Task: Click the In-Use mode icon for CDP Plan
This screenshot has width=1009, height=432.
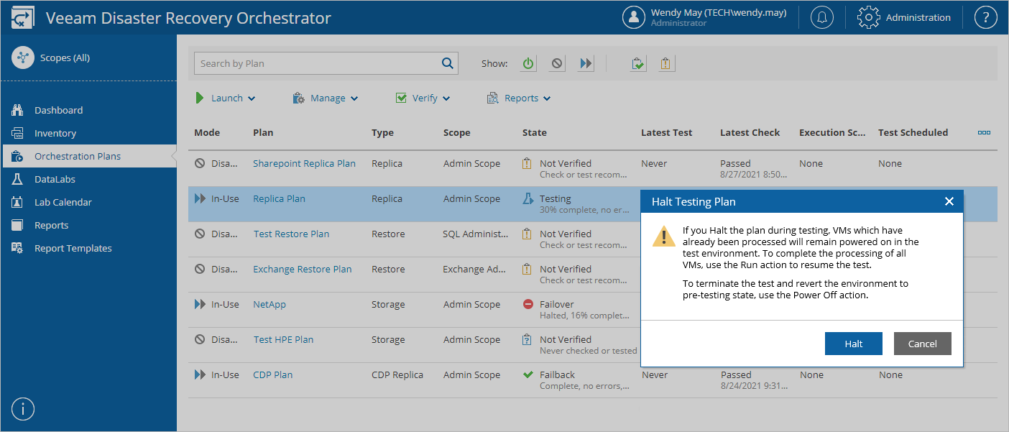Action: tap(200, 374)
